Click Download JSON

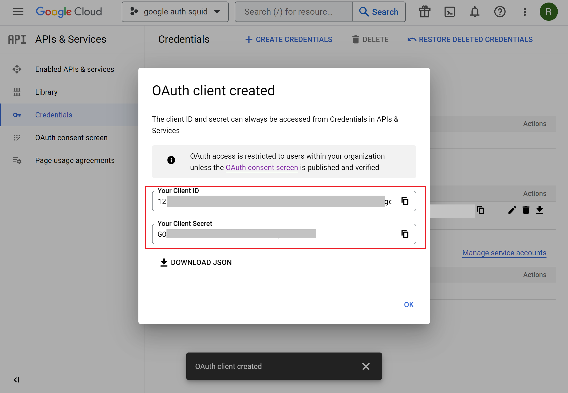(196, 262)
